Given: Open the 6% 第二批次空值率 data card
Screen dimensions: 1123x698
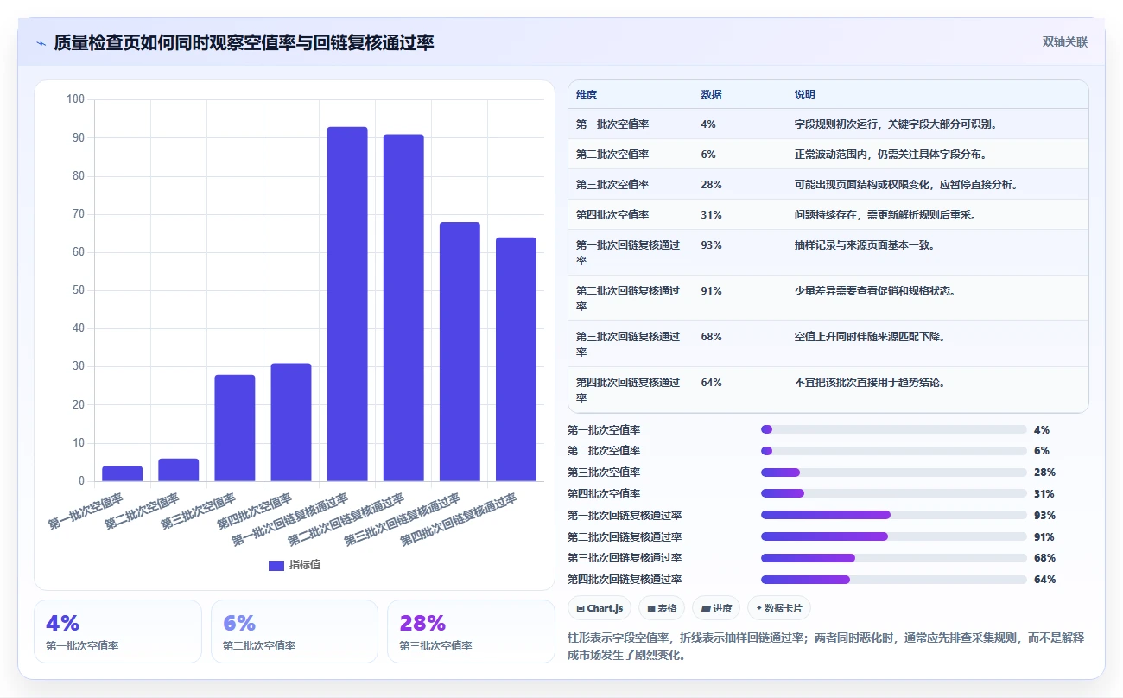Looking at the screenshot, I should tap(295, 631).
